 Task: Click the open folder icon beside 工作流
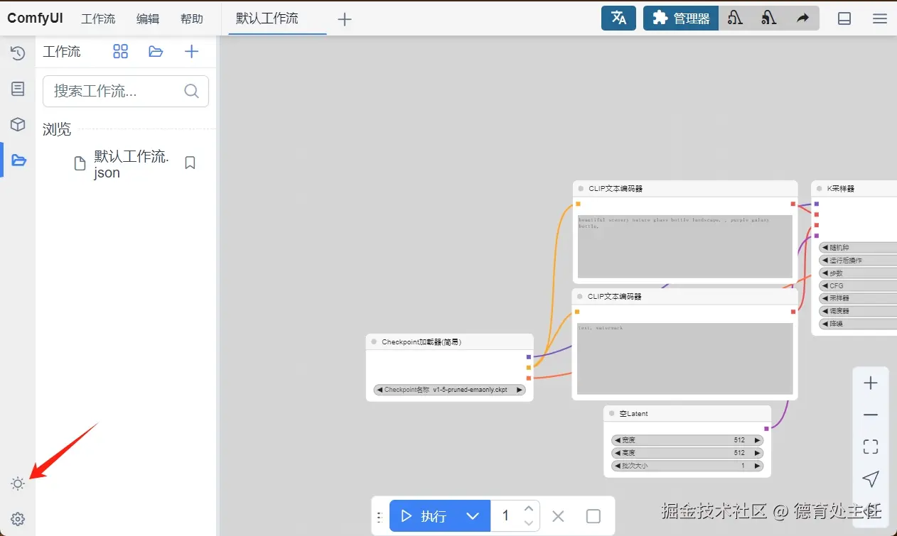coord(156,51)
